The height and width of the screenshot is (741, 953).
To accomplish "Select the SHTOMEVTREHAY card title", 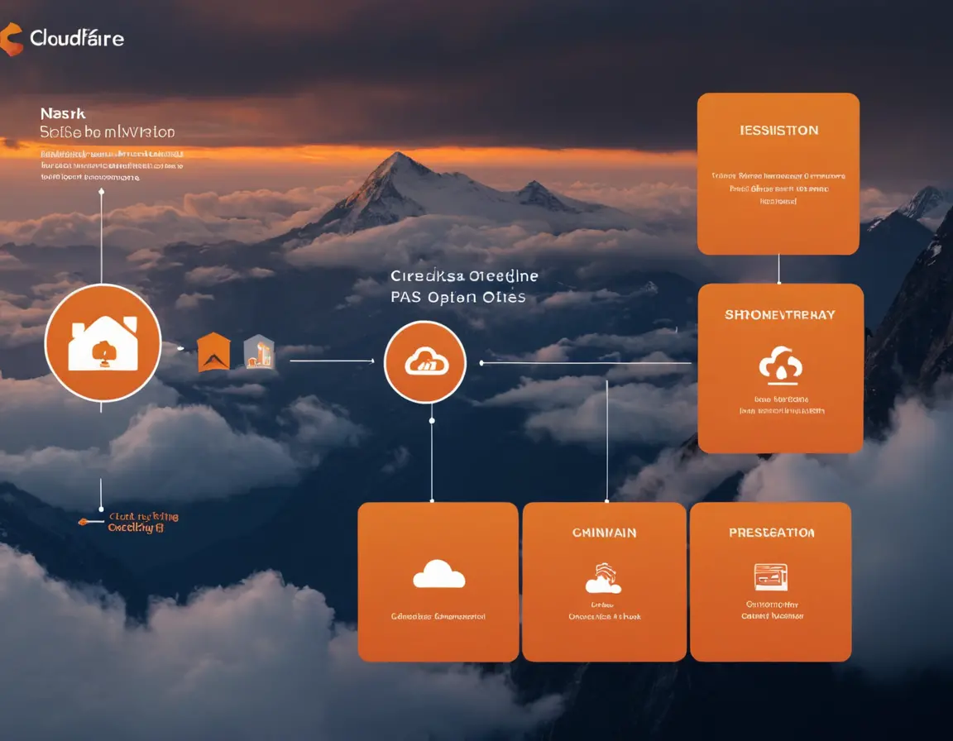I will pyautogui.click(x=780, y=315).
